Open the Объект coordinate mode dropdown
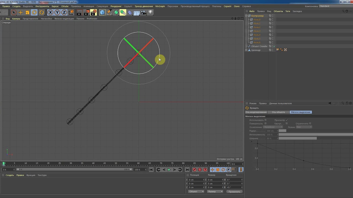Screen dimensions: 353x198 point(196,192)
